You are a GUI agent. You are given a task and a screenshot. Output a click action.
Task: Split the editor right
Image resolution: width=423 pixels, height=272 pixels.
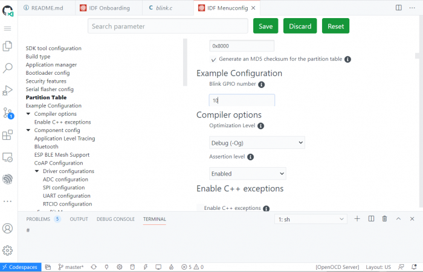pos(398,8)
